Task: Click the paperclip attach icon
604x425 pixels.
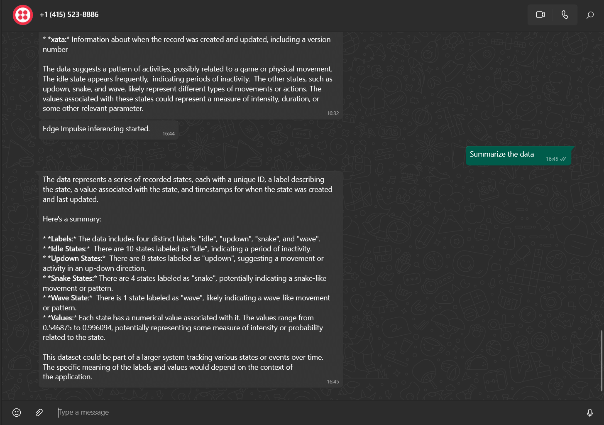Action: point(39,412)
